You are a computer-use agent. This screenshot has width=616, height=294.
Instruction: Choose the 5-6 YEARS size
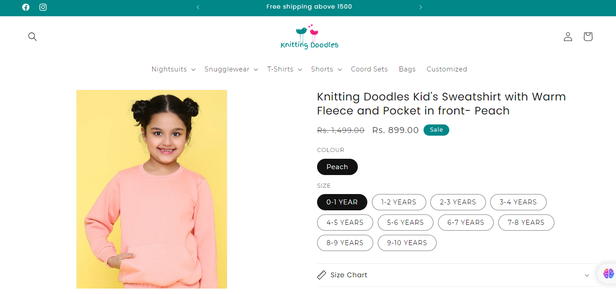tap(405, 223)
